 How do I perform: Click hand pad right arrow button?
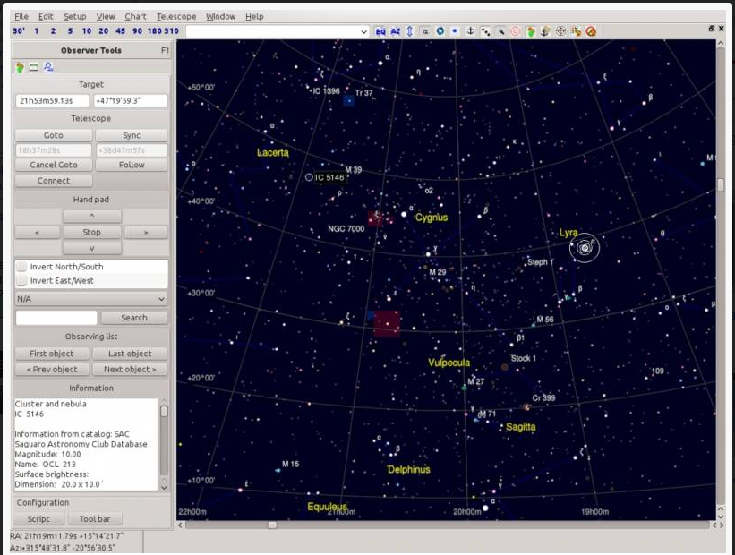tap(146, 232)
